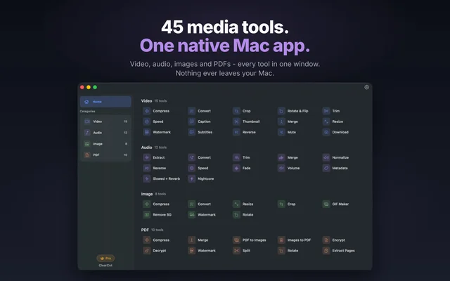Click the Categories sidebar heading
This screenshot has width=450, height=281.
tap(87, 111)
